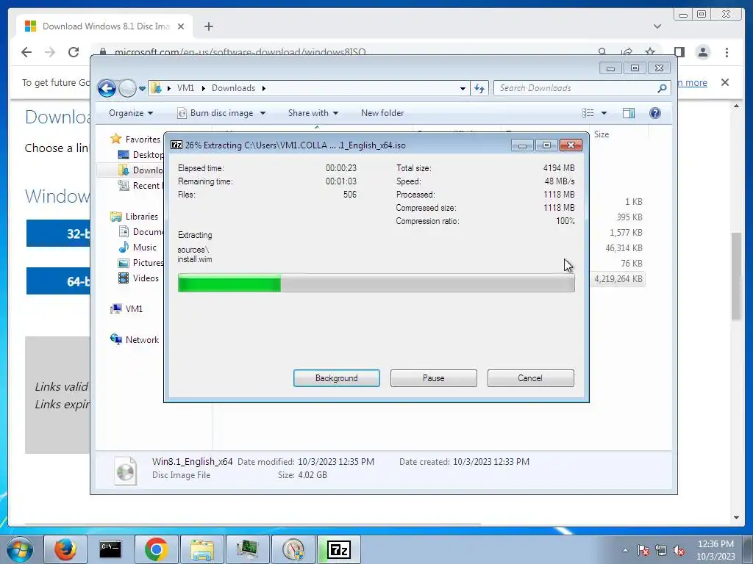This screenshot has width=753, height=564.
Task: Expand the arrow after Downloads breadcrumb
Action: [264, 88]
